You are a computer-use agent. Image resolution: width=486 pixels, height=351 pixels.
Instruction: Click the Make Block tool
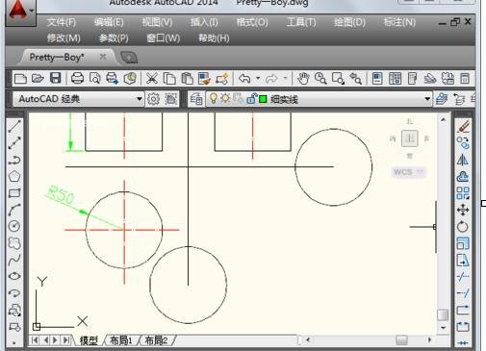click(x=14, y=327)
